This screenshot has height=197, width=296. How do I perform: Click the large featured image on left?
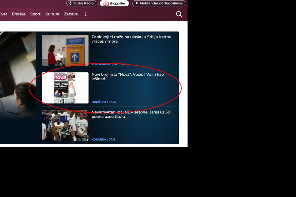point(18,87)
